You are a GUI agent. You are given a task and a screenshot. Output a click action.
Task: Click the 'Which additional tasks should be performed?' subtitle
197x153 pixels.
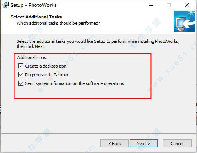[x=58, y=23]
